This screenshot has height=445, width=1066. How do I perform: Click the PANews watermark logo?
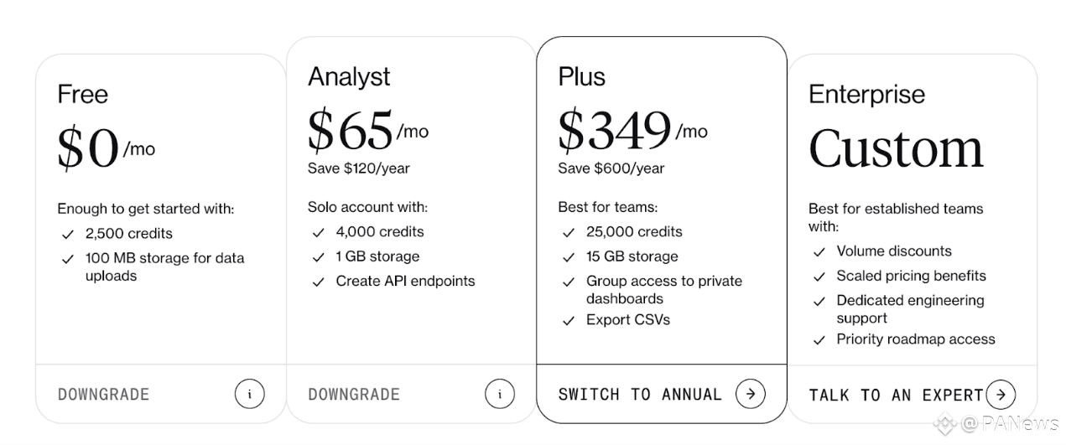tap(998, 423)
